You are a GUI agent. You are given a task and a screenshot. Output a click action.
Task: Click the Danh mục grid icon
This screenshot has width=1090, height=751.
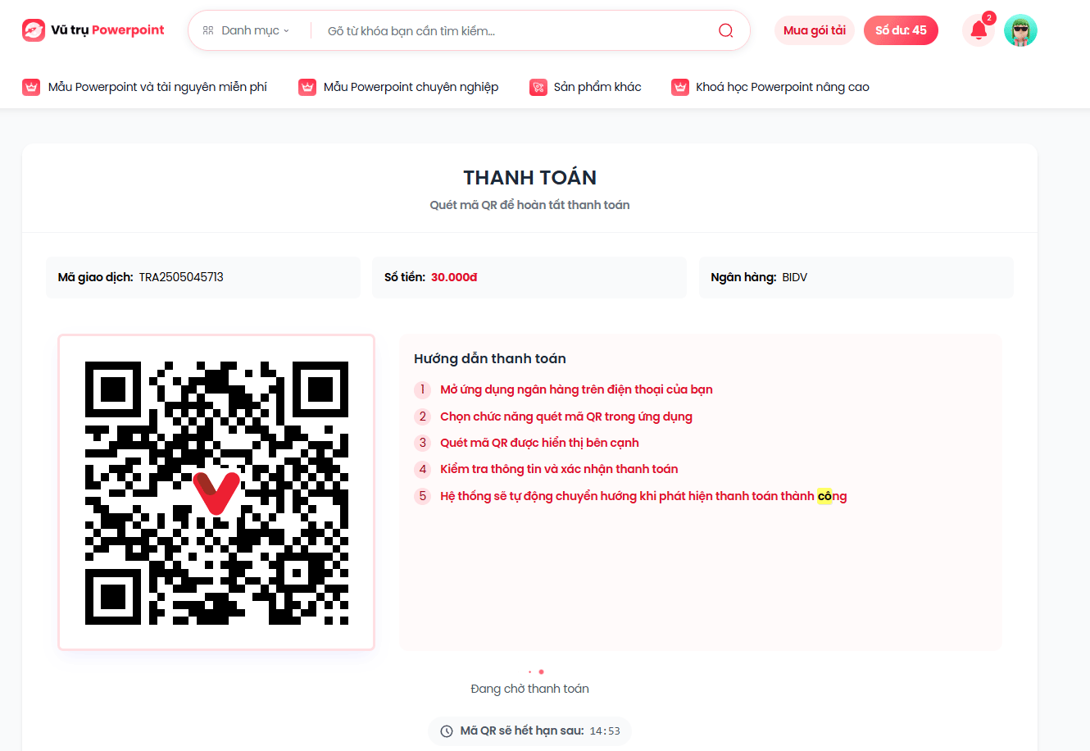pos(208,30)
